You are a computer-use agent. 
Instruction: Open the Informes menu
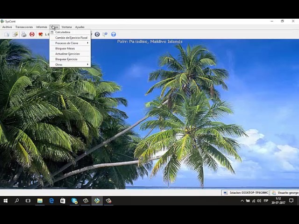tap(42, 27)
